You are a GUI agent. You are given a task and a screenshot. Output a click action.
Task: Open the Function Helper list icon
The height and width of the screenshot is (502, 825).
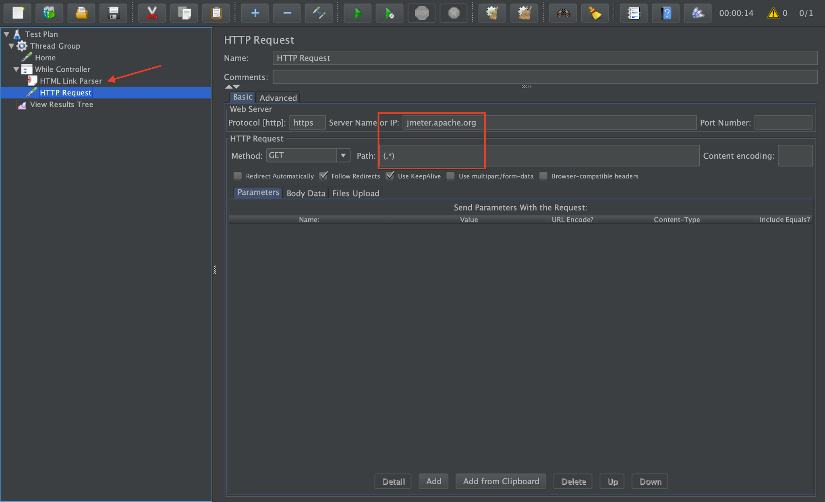pos(634,13)
